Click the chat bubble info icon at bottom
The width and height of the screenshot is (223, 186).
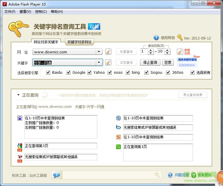point(56,175)
